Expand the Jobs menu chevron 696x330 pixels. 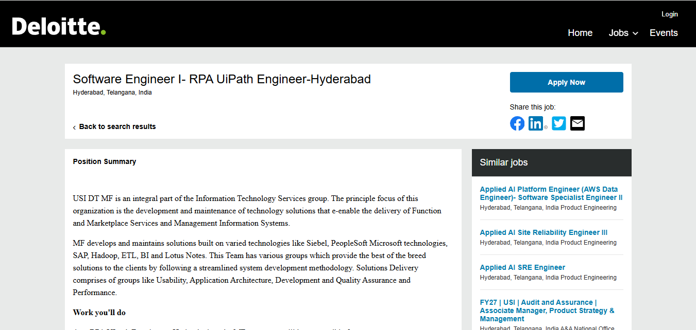click(635, 33)
